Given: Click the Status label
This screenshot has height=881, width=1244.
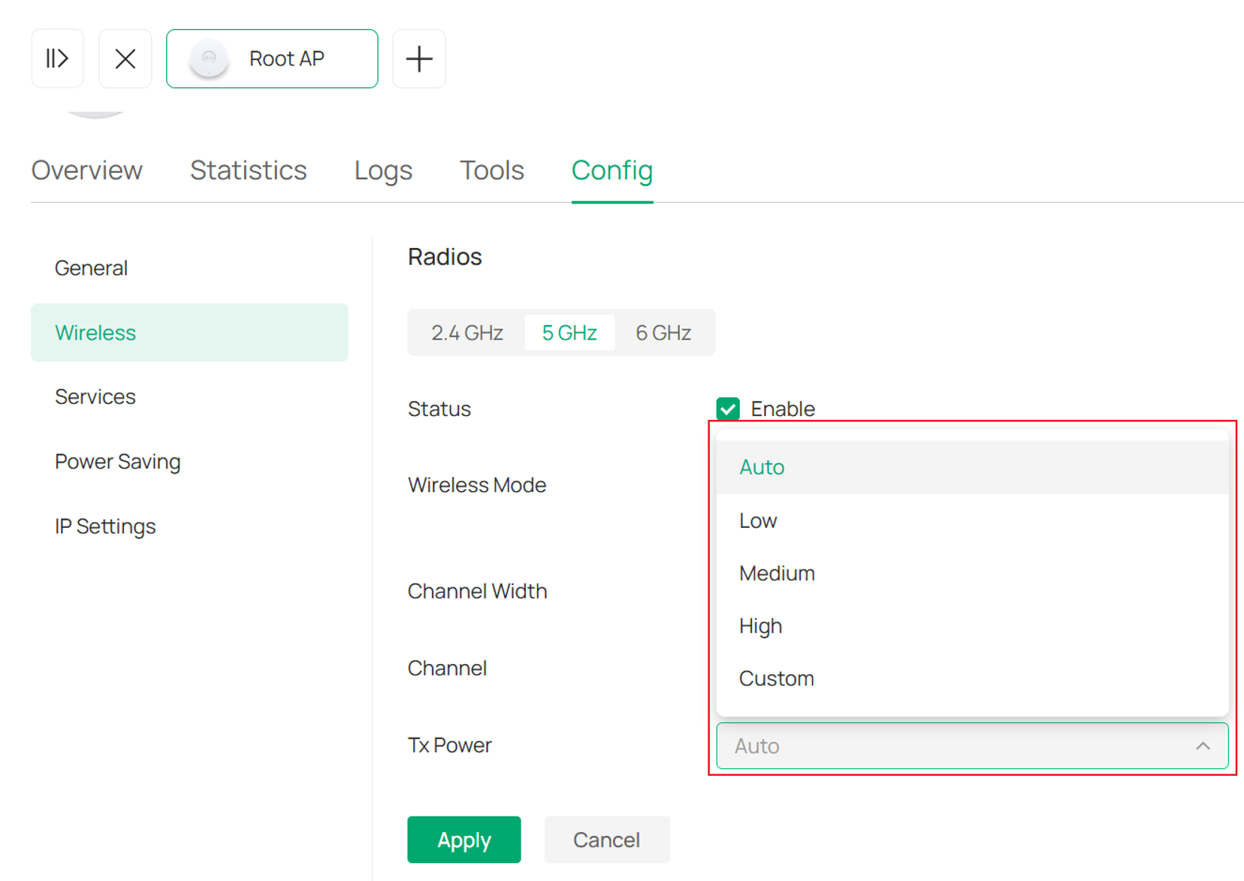Looking at the screenshot, I should tap(439, 409).
